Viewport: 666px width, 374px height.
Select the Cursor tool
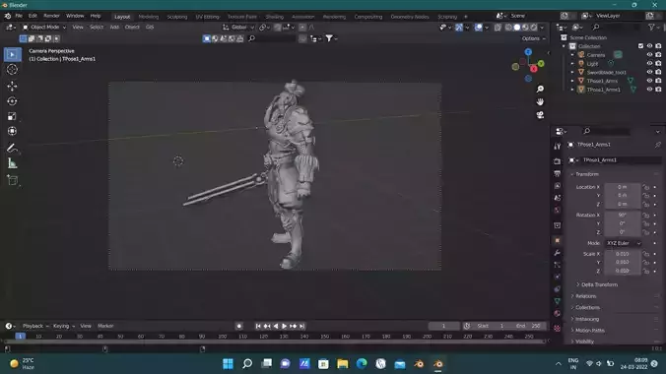[x=13, y=70]
